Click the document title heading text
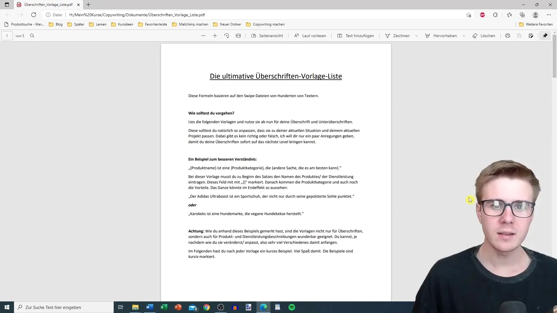The height and width of the screenshot is (313, 557). click(276, 76)
